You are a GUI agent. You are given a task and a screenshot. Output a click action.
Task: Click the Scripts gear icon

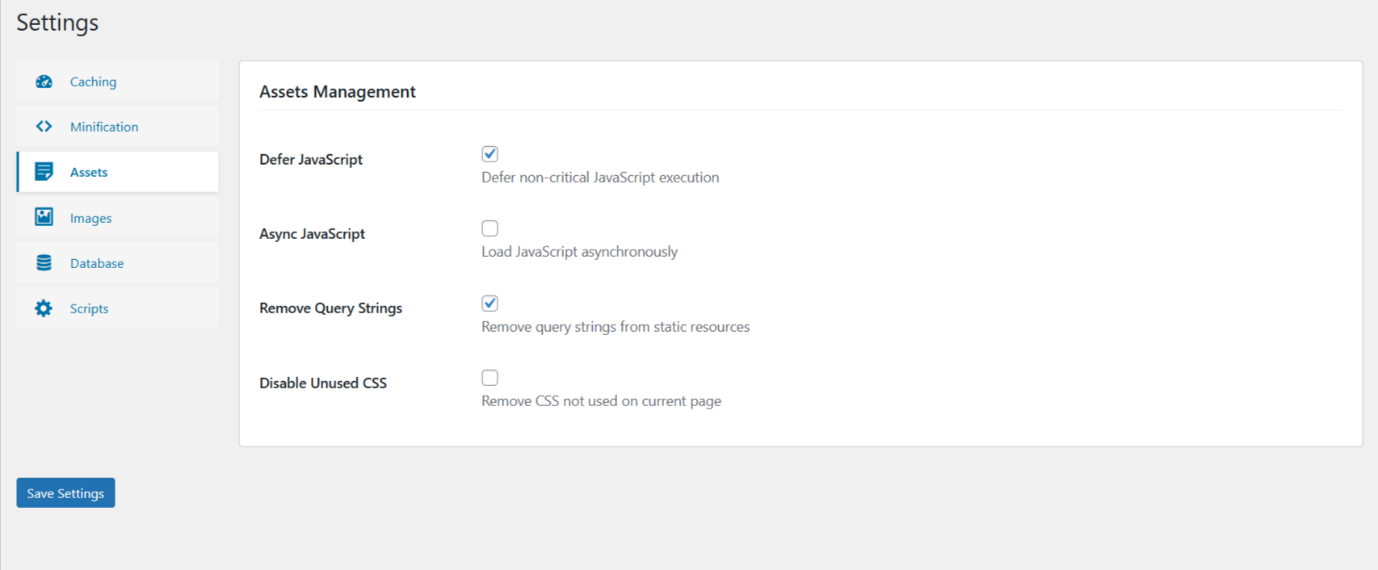(43, 308)
